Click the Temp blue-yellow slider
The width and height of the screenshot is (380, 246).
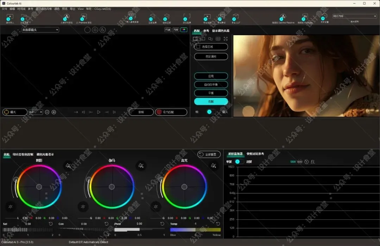tap(195, 230)
